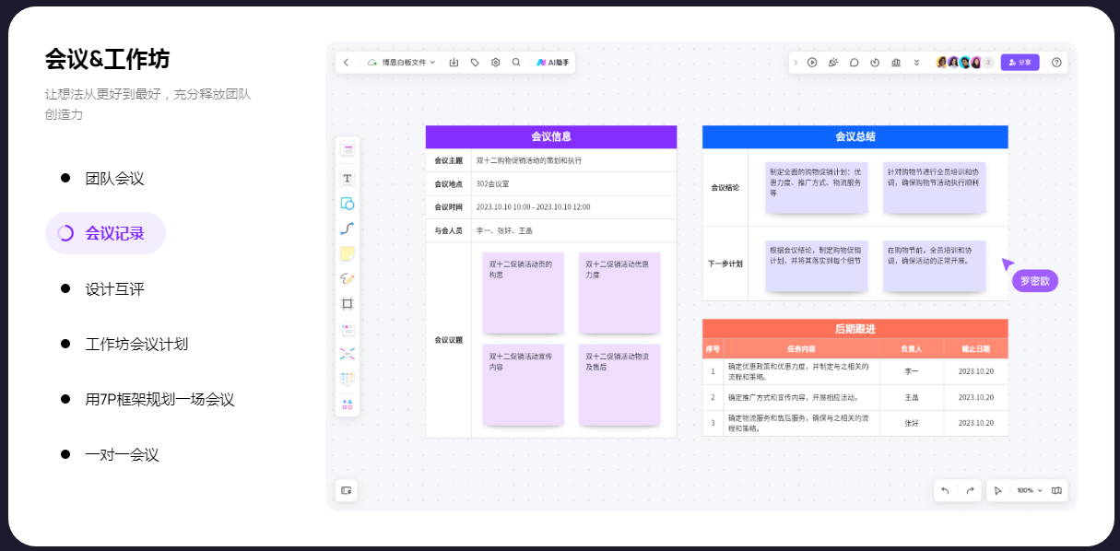Select the Shape tool
The image size is (1120, 551).
pos(348,204)
